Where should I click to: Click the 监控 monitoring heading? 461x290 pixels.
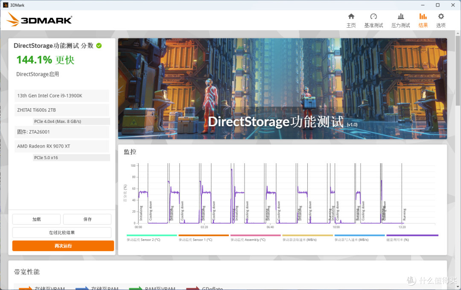pyautogui.click(x=130, y=152)
